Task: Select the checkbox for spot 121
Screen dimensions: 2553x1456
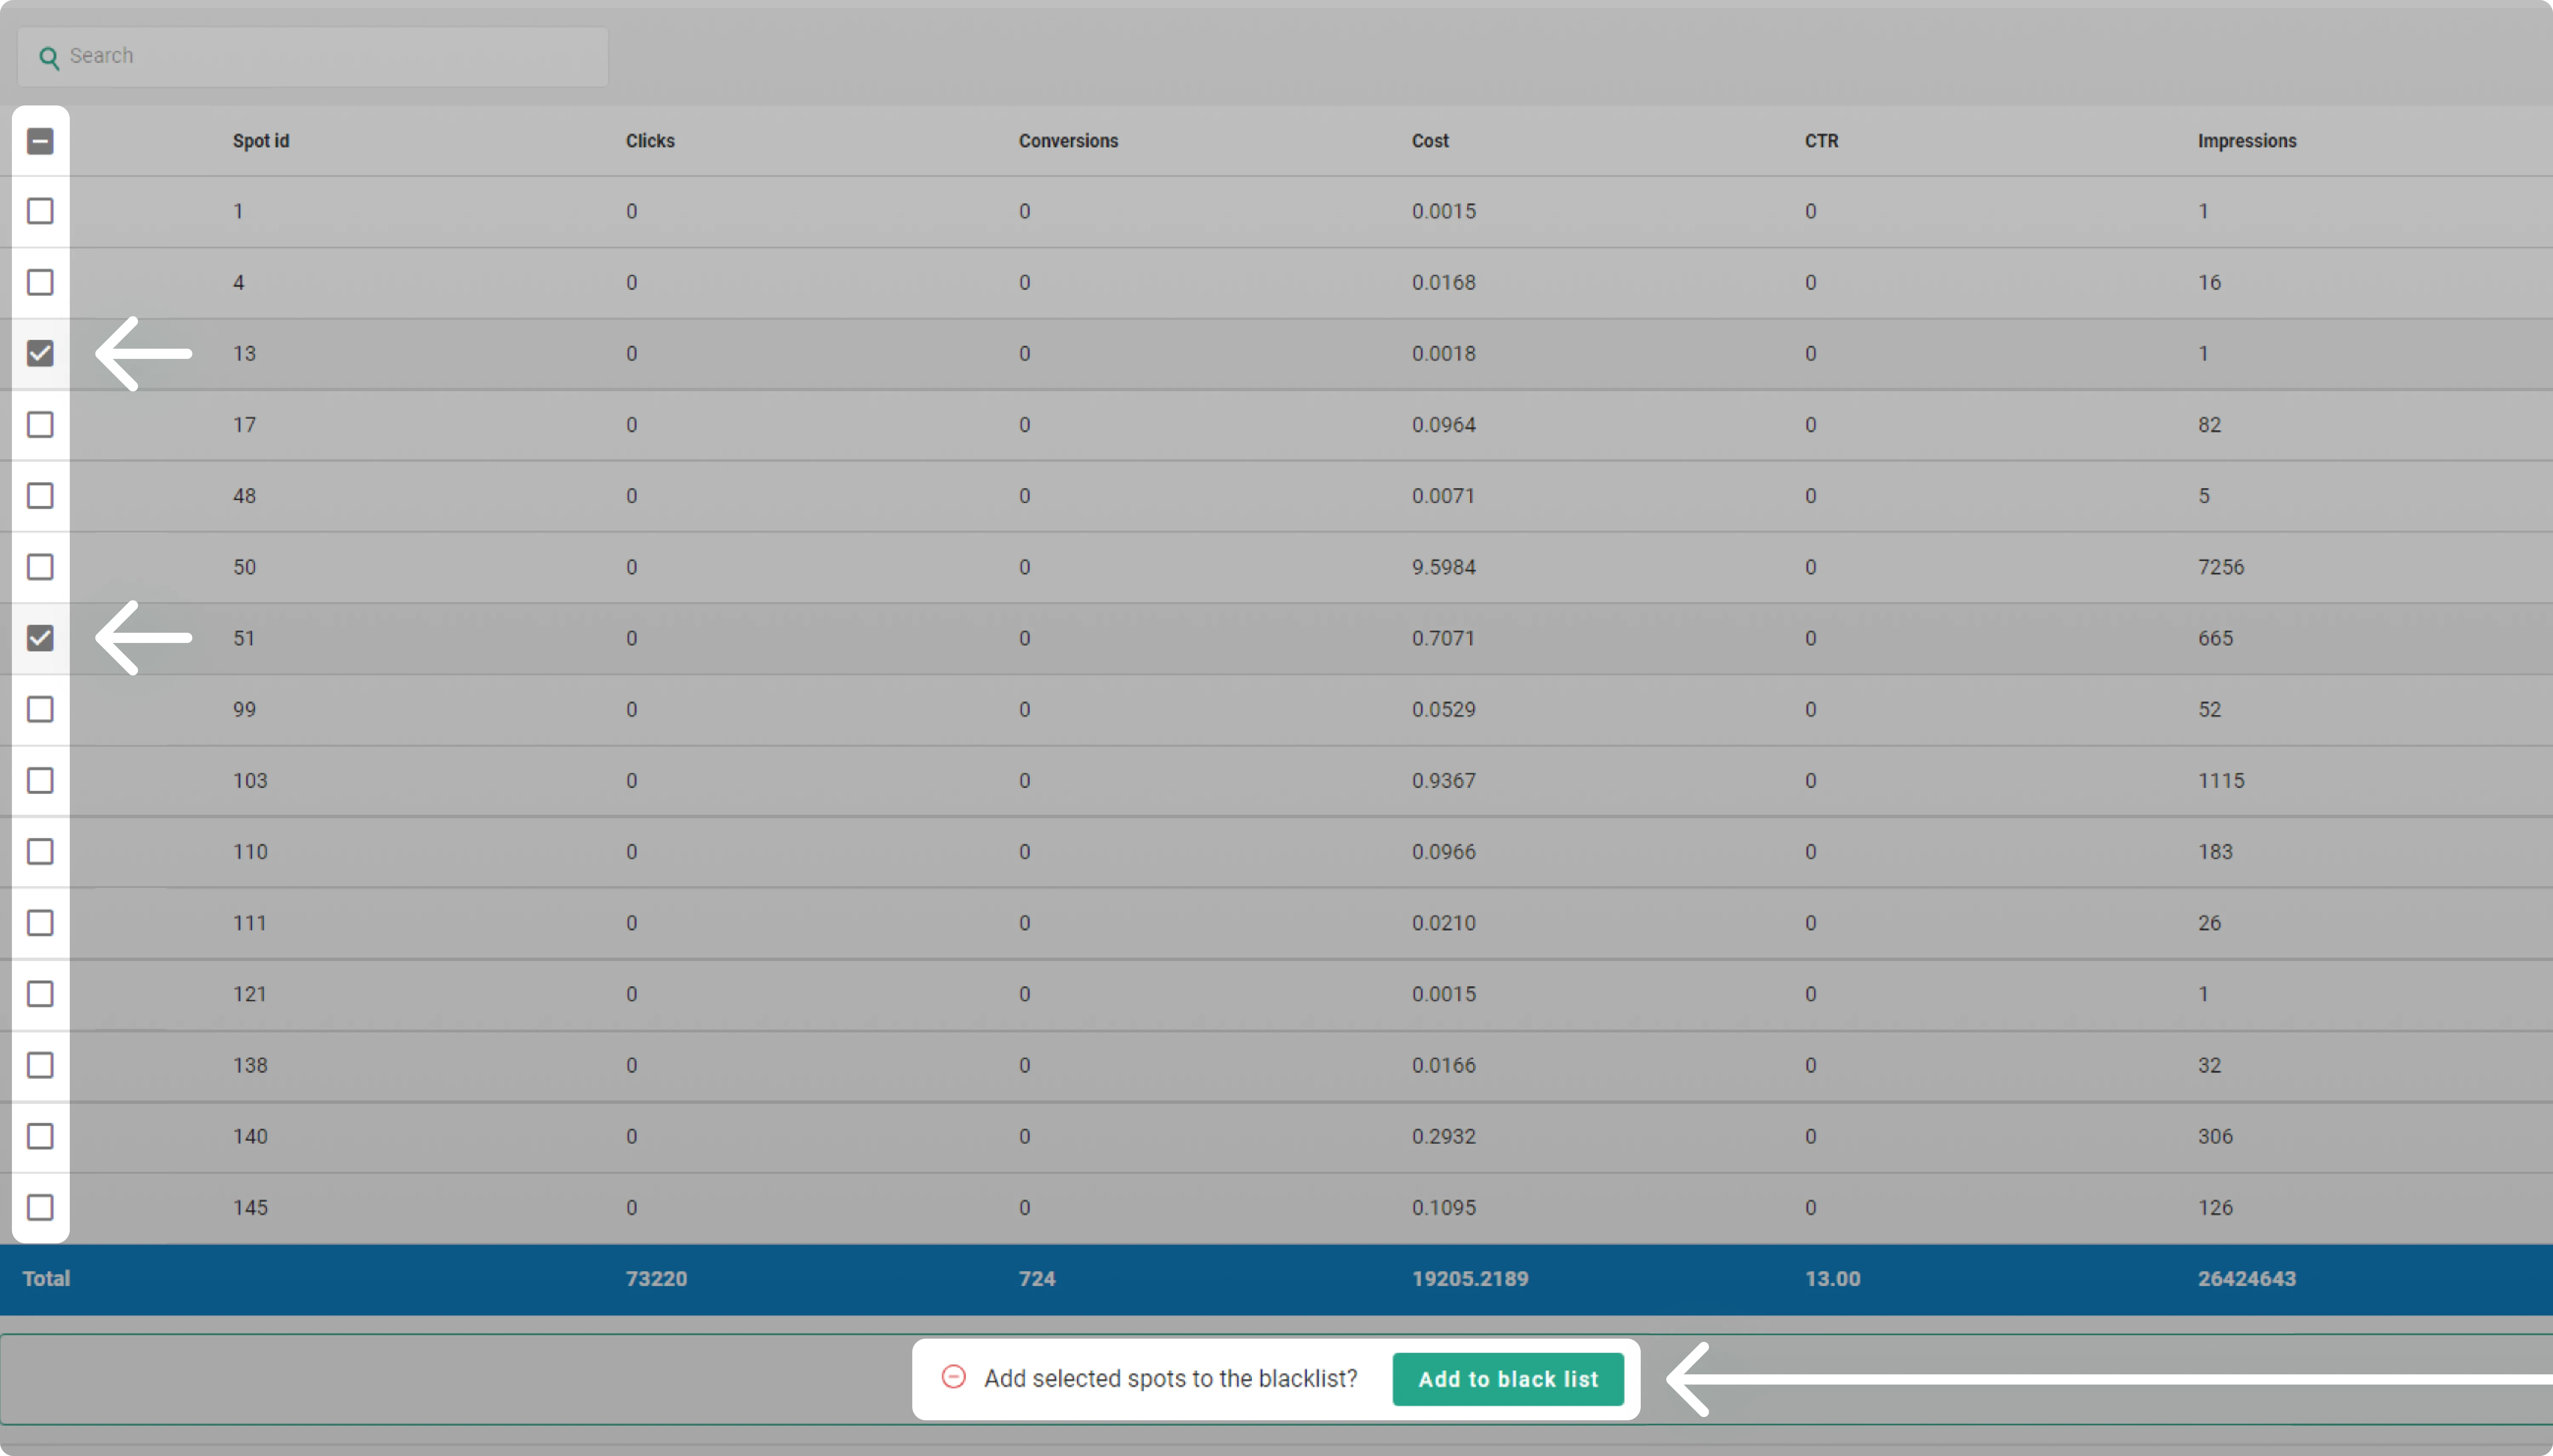Action: click(x=40, y=994)
